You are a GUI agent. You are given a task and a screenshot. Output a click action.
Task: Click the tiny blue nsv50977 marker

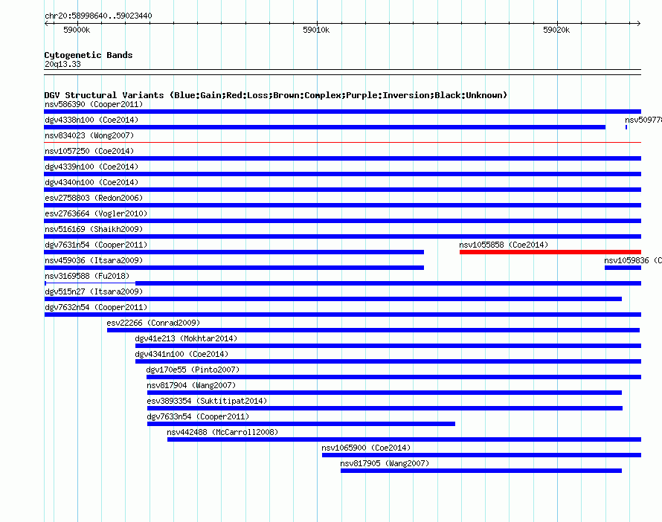pos(626,127)
